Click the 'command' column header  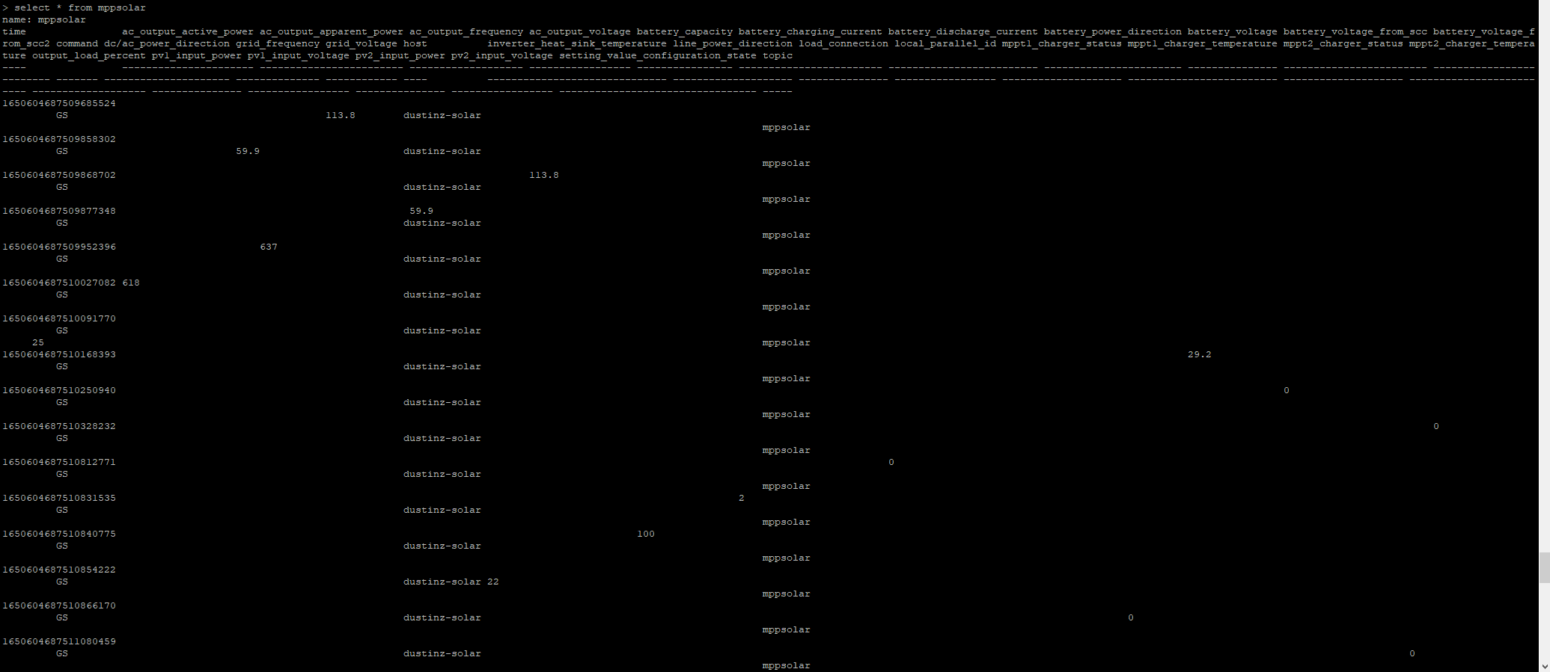(x=77, y=43)
